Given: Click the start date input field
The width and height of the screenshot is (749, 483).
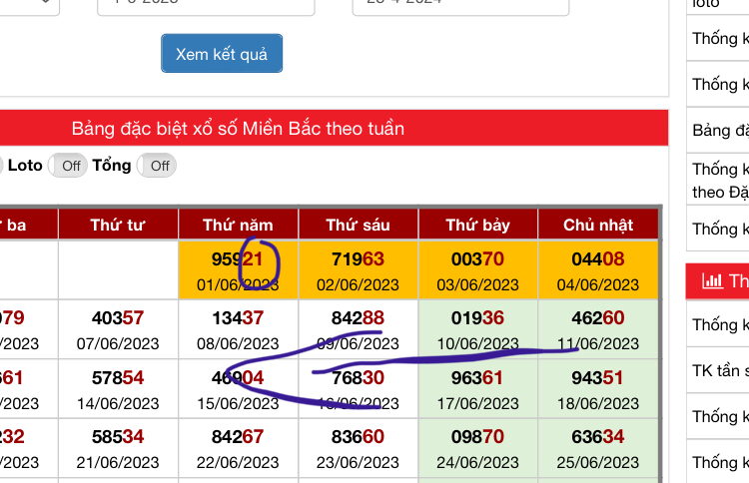Looking at the screenshot, I should point(205,5).
